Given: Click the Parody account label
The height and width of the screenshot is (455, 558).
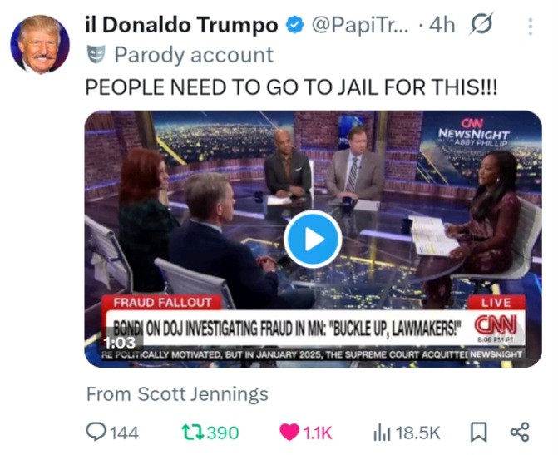Looking at the screenshot, I should click(x=194, y=55).
